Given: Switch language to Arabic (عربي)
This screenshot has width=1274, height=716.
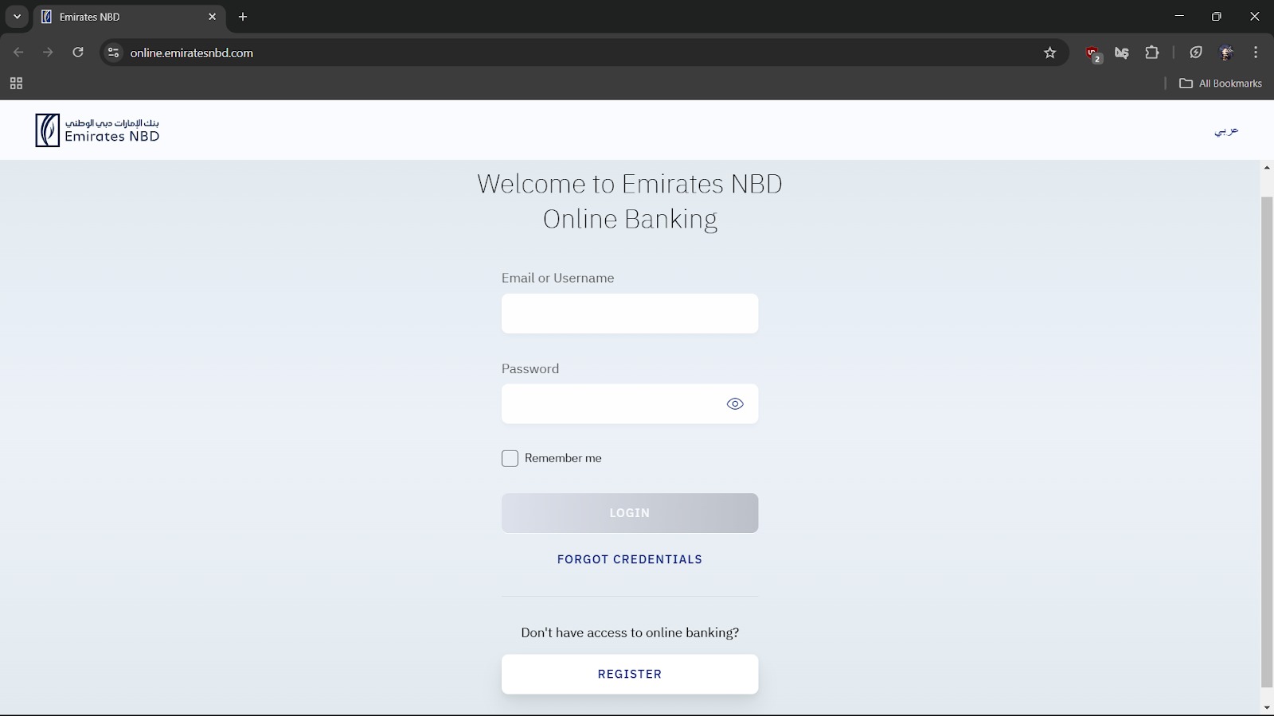Looking at the screenshot, I should (x=1226, y=130).
